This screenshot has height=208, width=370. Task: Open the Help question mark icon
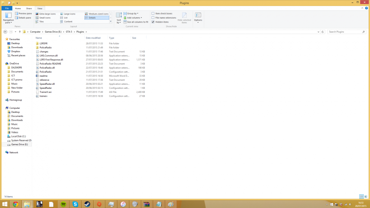[366, 8]
